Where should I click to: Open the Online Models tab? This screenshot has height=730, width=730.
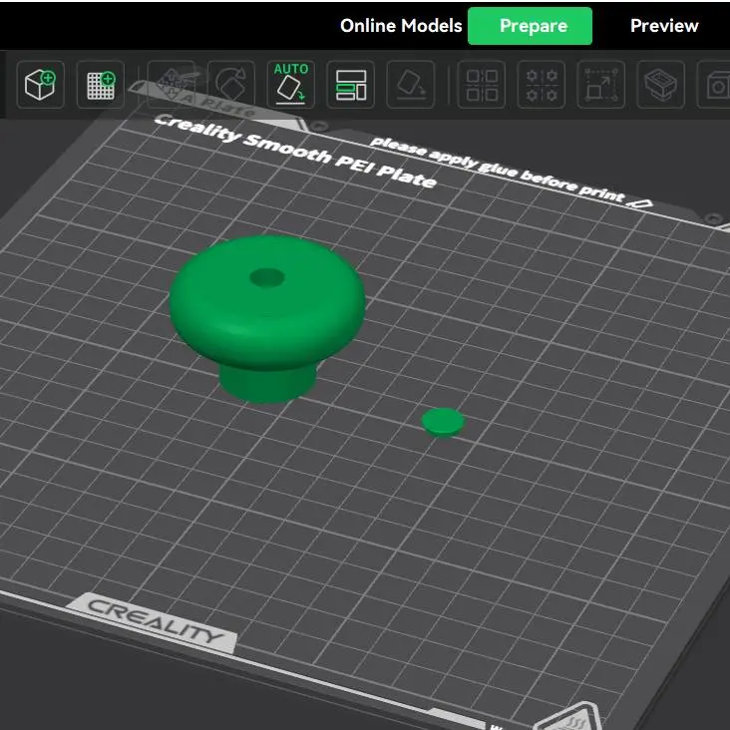point(401,26)
